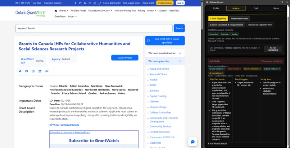
Task: Click the Re-run Highlighted button
Action: pyautogui.click(x=273, y=49)
